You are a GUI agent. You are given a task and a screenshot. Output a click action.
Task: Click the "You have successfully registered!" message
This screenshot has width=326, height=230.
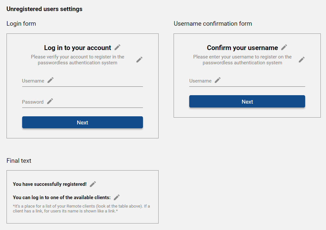click(x=50, y=184)
